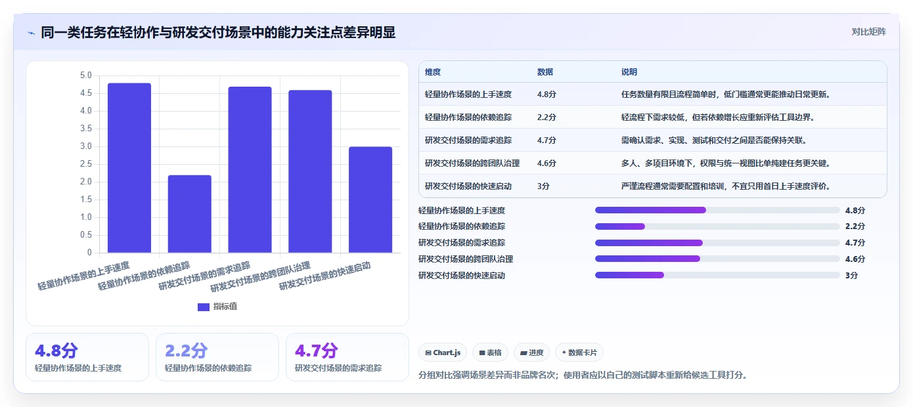Click table cell 轻量协作场景的依赖追踪 in 维度 column
Viewport: 913px width, 407px height.
pos(468,118)
